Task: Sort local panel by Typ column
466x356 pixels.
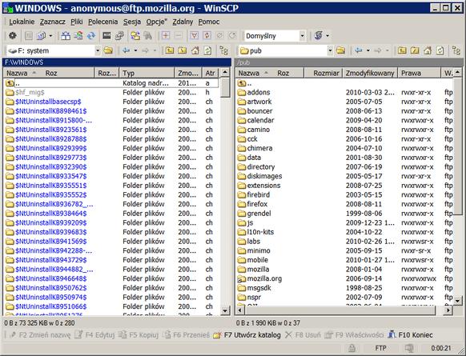Action: (x=147, y=73)
